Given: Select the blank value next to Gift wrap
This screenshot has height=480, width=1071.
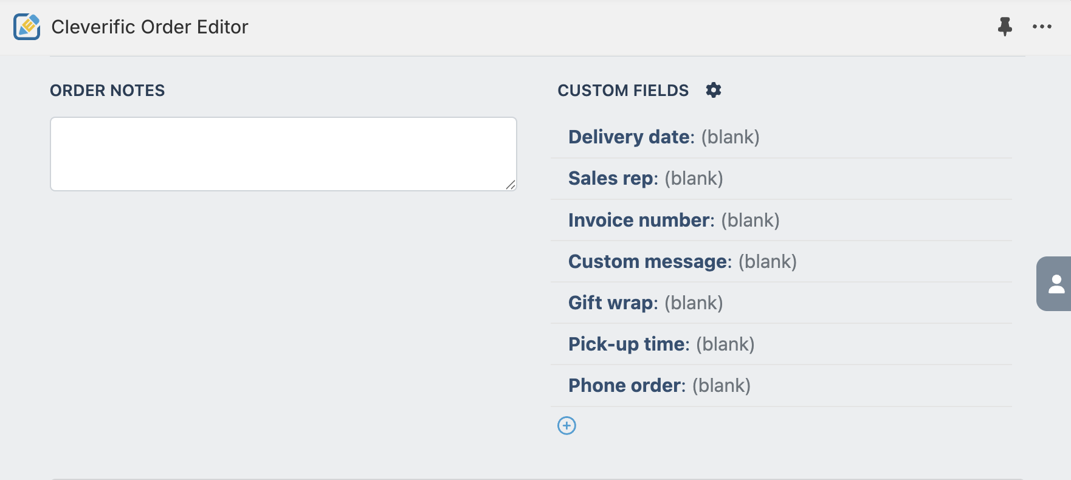Looking at the screenshot, I should tap(694, 303).
